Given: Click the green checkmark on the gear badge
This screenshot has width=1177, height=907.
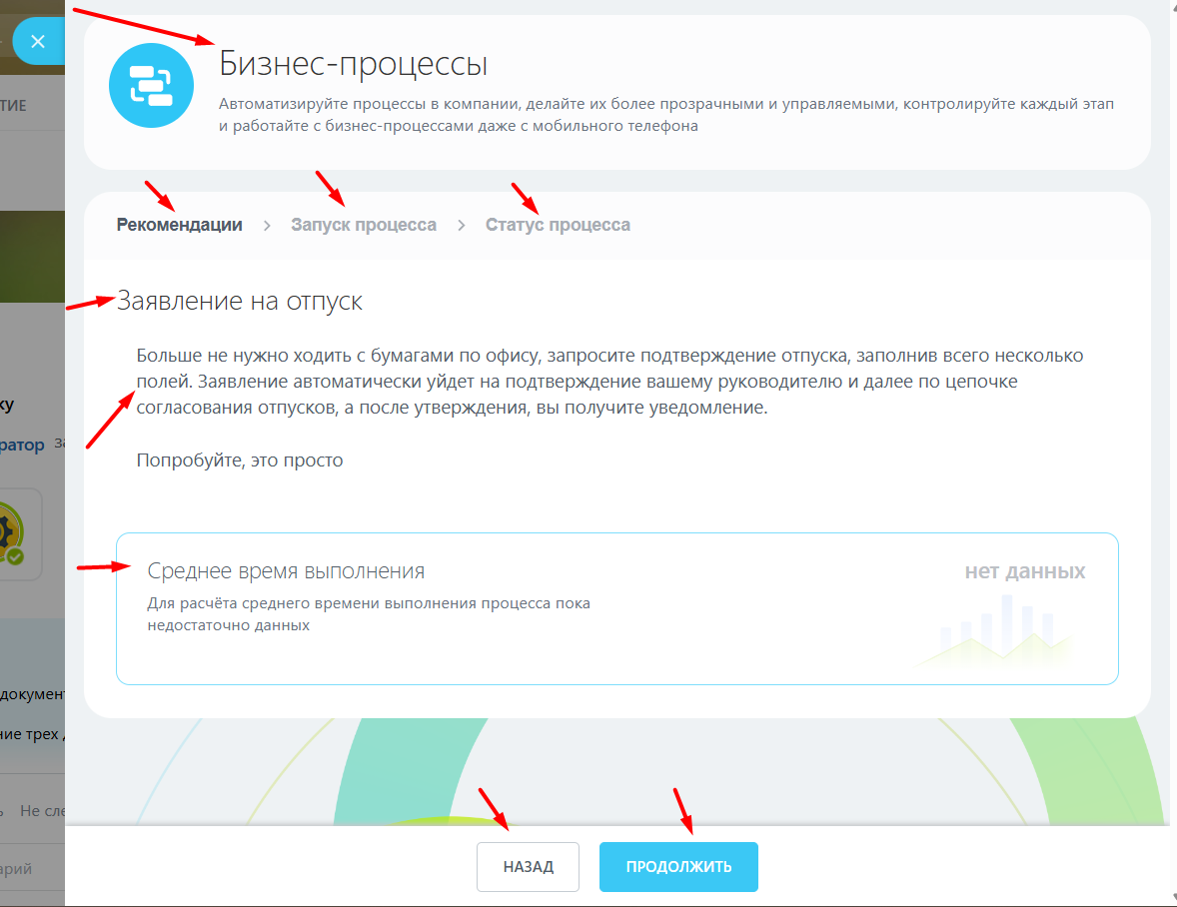Looking at the screenshot, I should pos(16,556).
